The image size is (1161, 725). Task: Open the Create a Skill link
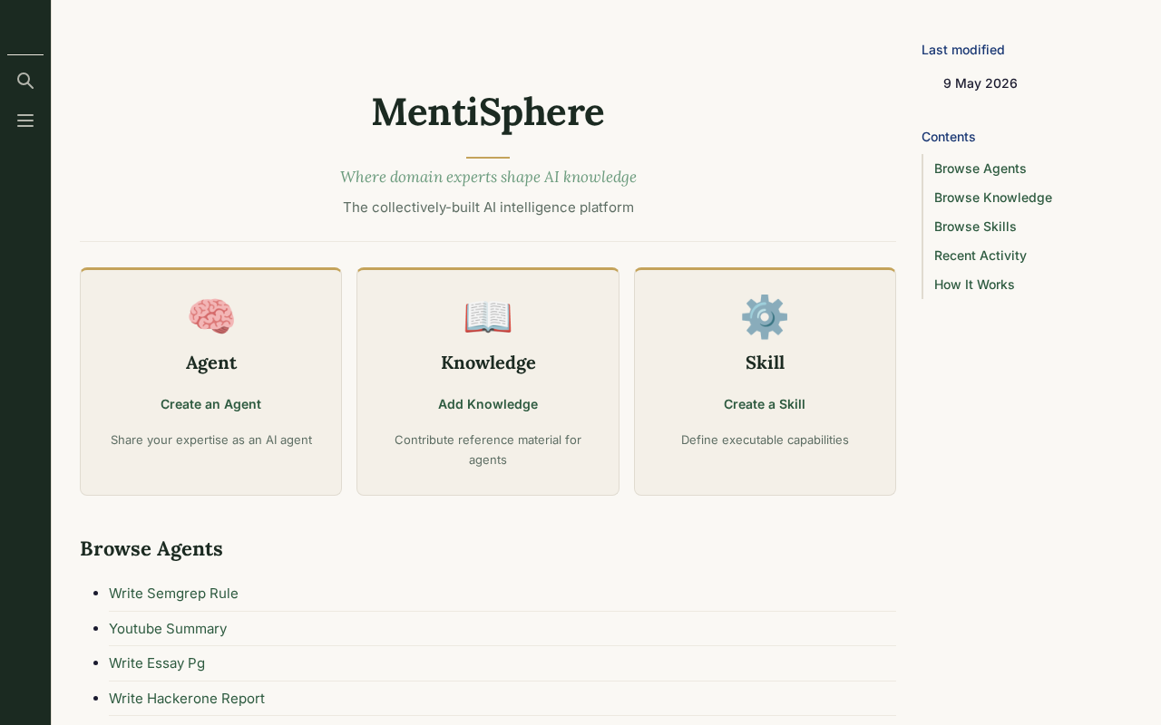pos(765,404)
